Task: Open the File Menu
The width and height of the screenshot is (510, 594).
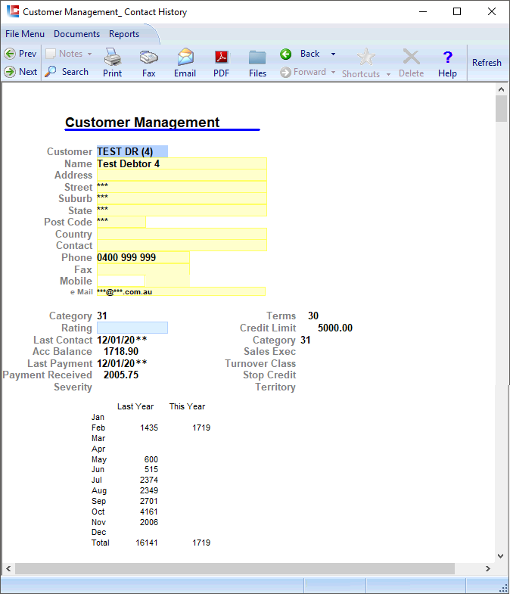Action: [x=25, y=34]
